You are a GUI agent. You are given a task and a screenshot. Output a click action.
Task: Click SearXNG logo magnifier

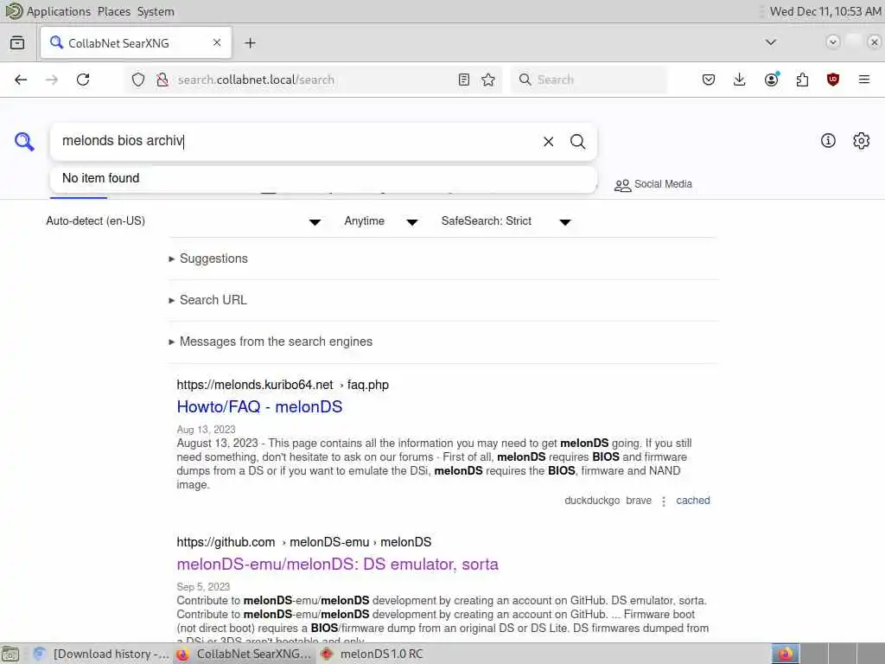(x=24, y=141)
